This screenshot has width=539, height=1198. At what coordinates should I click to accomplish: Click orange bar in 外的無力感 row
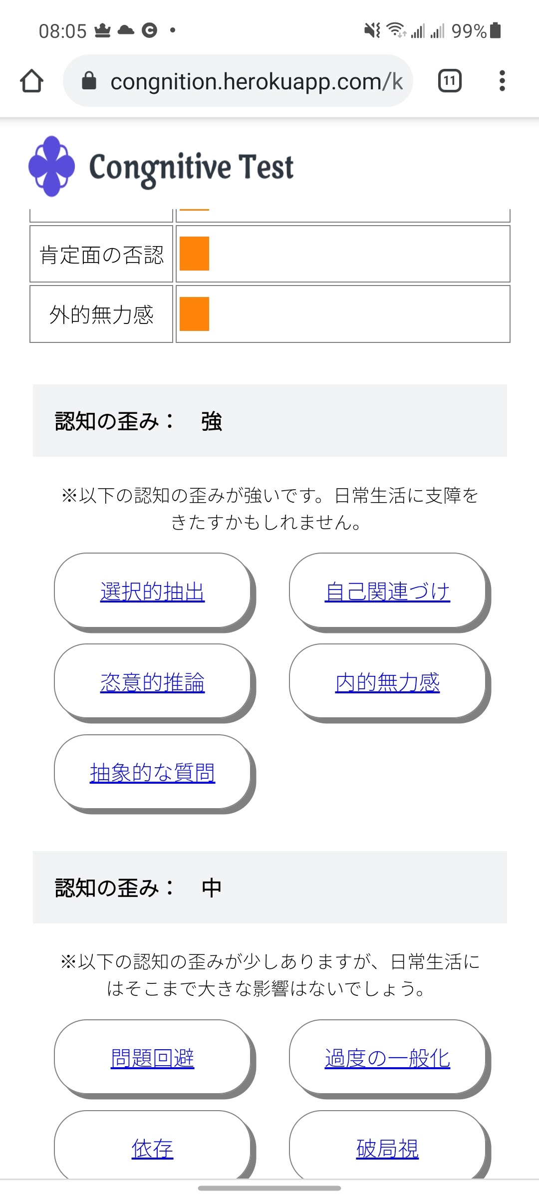coord(194,314)
